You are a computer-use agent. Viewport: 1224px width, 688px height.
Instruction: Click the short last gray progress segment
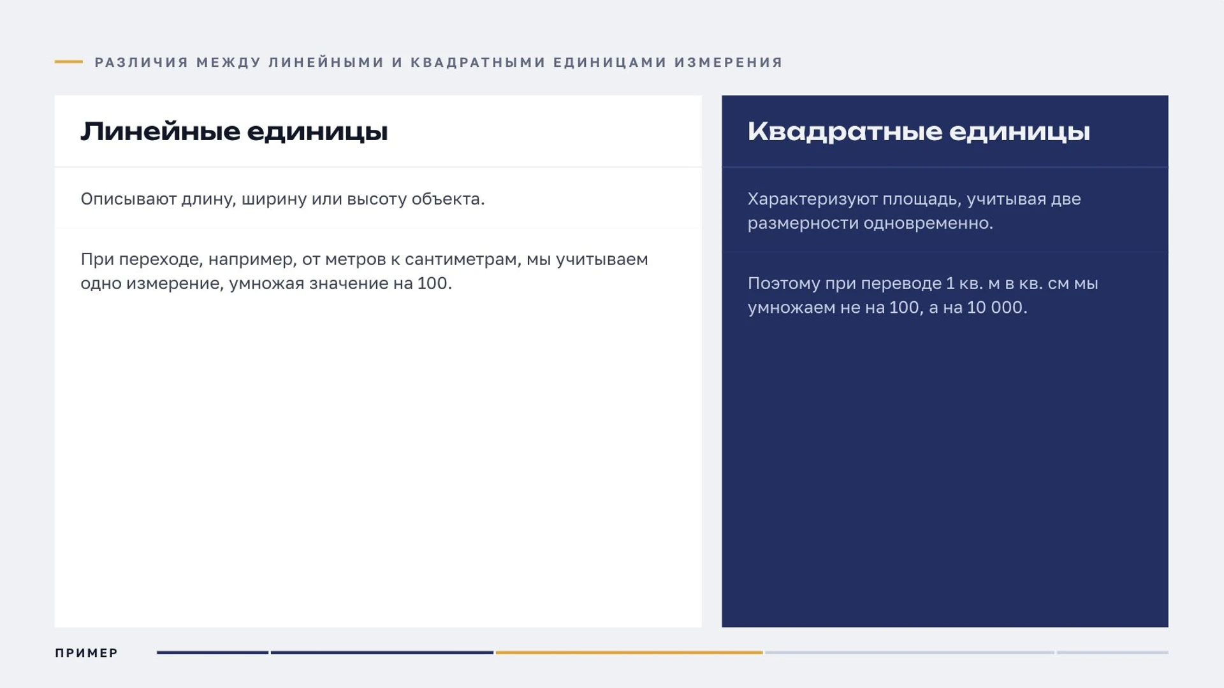click(x=1112, y=652)
